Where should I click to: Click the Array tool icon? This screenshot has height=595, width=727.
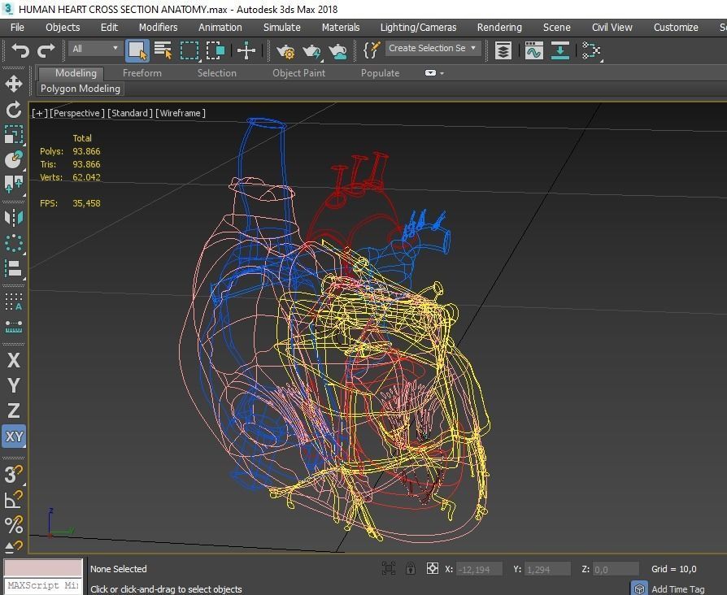(x=14, y=302)
